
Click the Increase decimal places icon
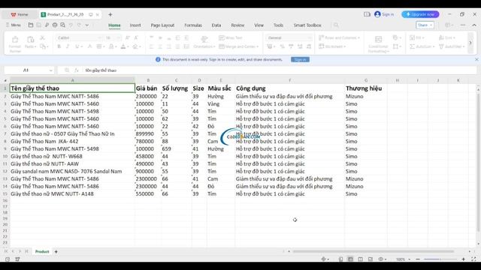tap(300, 46)
